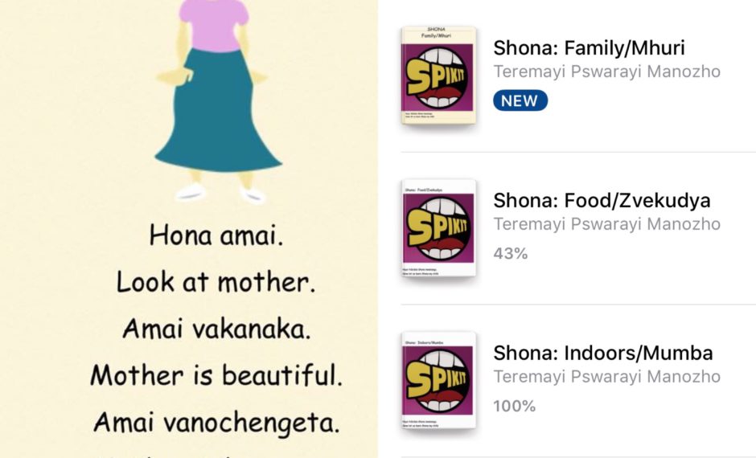The height and width of the screenshot is (458, 756).
Task: Select the Shona: Food/Zvekudya title
Action: pyautogui.click(x=602, y=200)
